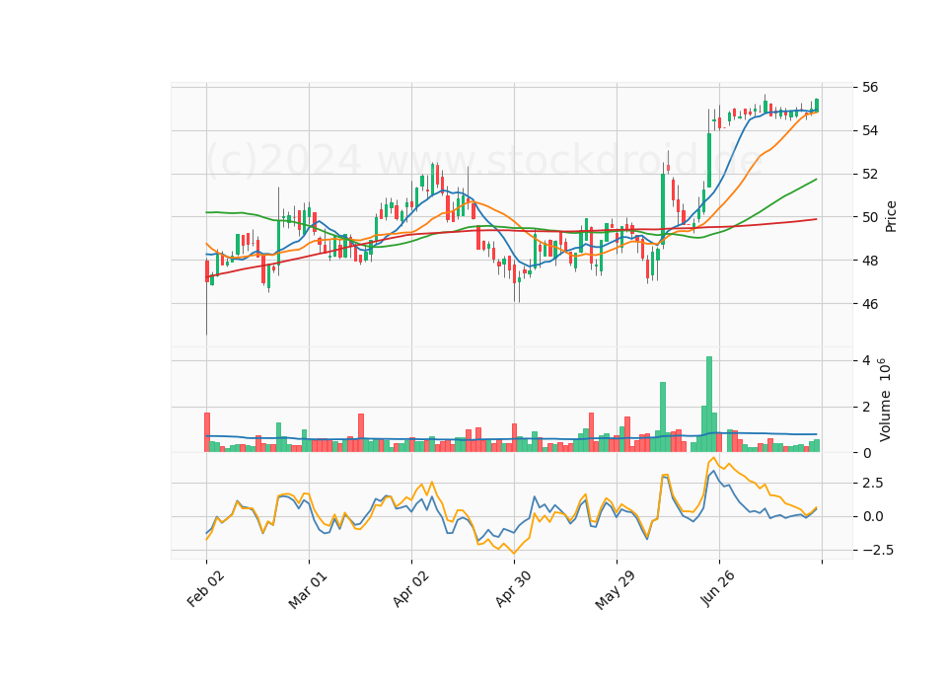Viewport: 947px width, 681px height.
Task: Click the price axis value 56
Action: click(x=870, y=87)
